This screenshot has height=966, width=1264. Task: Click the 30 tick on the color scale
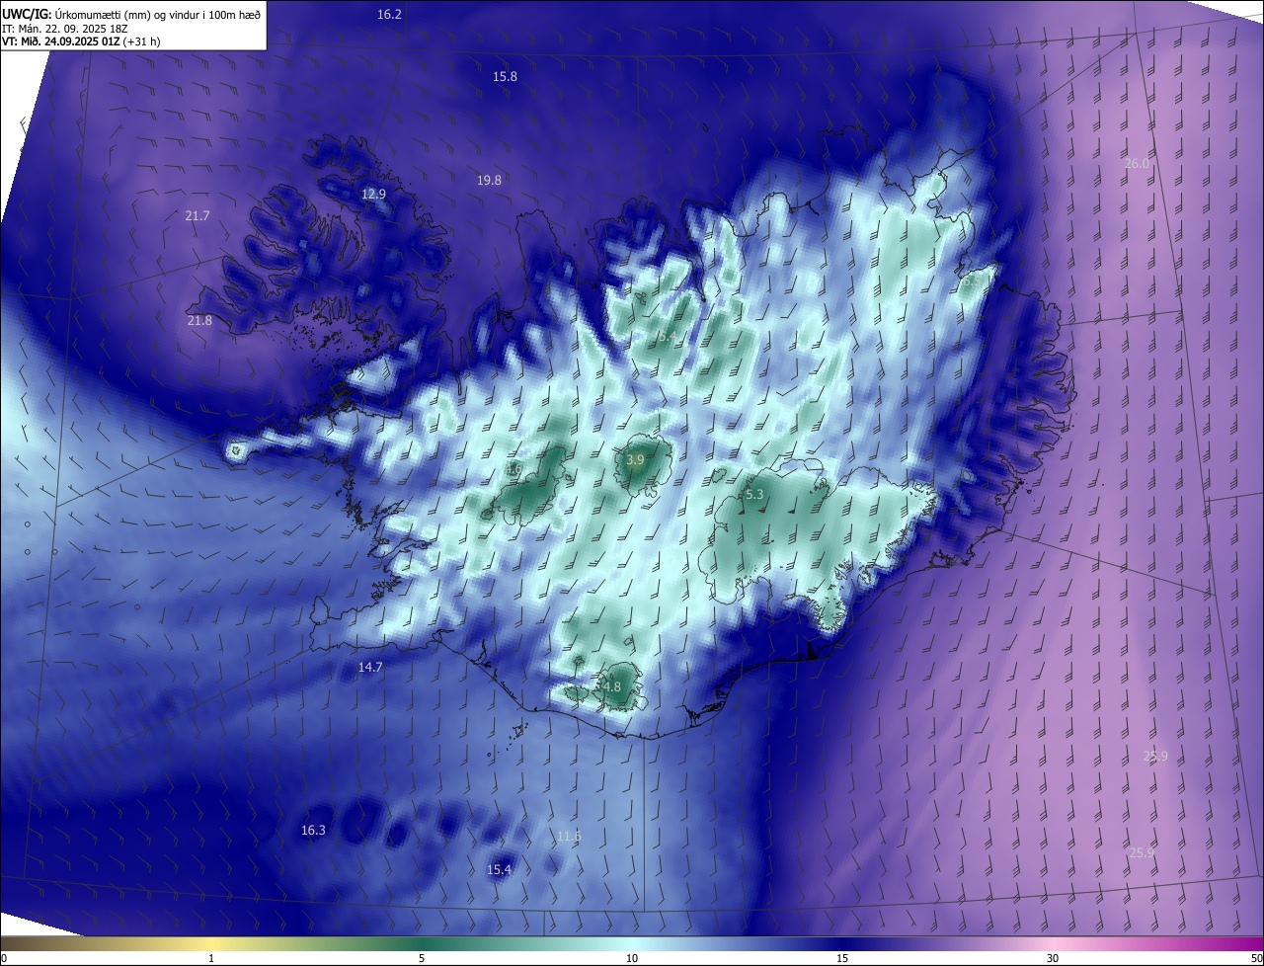pyautogui.click(x=1053, y=959)
